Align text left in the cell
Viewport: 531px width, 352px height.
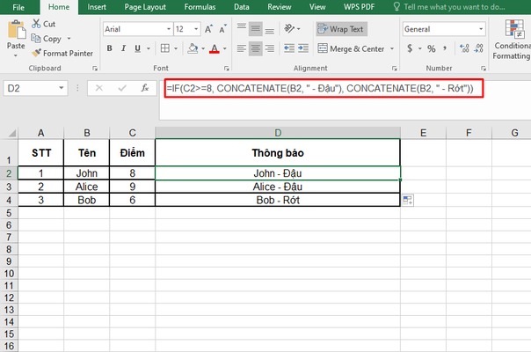point(242,48)
